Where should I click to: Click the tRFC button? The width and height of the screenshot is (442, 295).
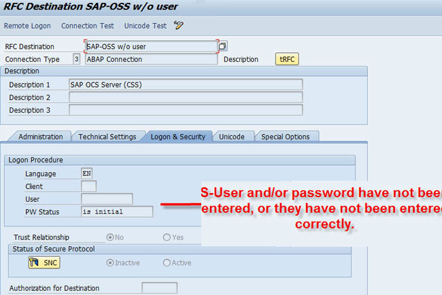[x=287, y=59]
